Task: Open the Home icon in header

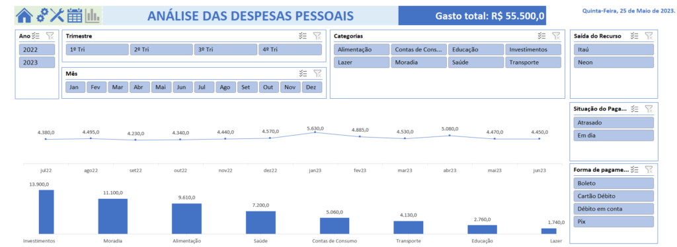Action: tap(24, 16)
